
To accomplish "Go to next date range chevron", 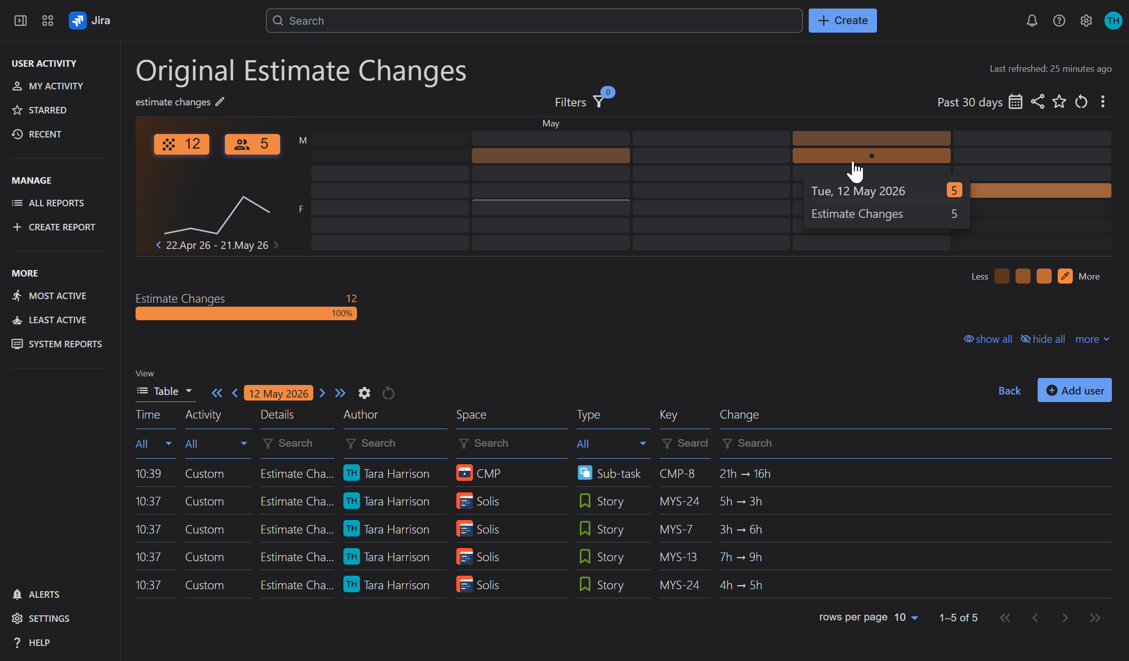I will click(x=276, y=245).
